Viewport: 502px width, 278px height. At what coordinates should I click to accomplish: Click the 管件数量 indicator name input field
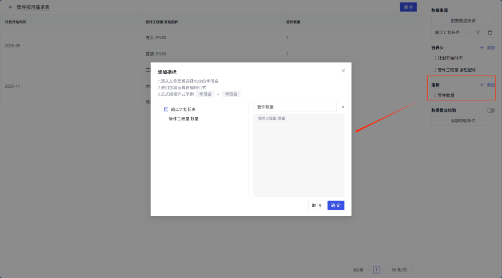coord(295,107)
